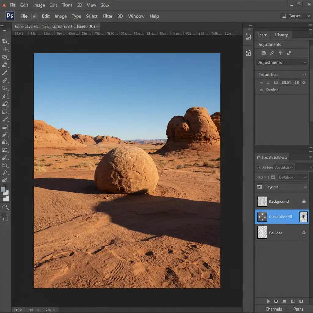Select the Move tool at top of toolbar

tap(5, 41)
